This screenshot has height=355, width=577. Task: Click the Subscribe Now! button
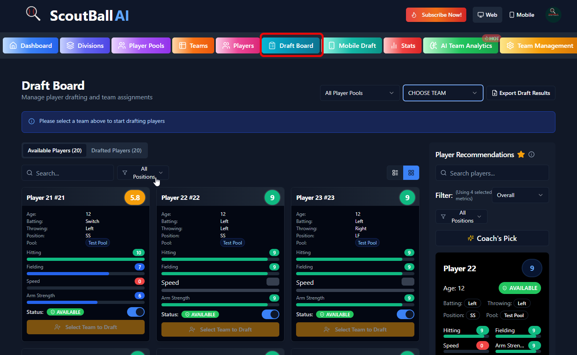(436, 15)
